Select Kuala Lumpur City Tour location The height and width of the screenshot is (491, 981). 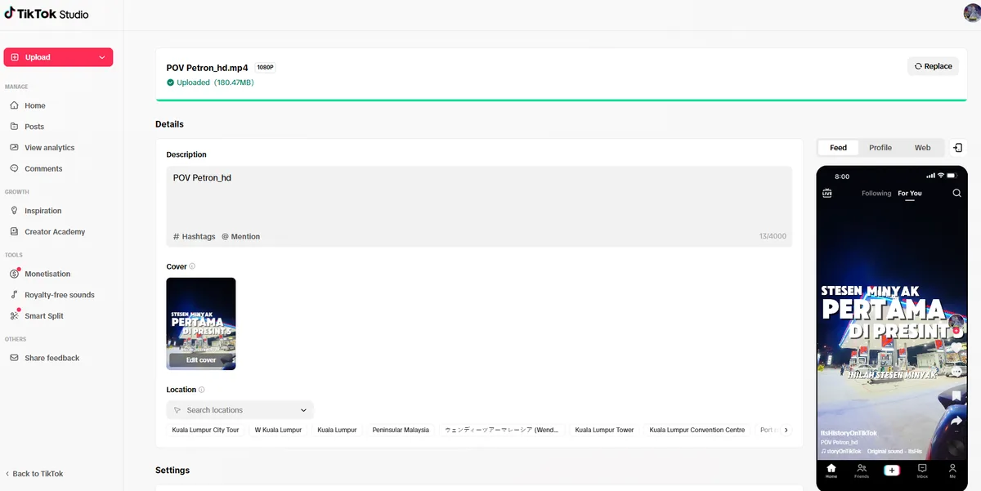205,430
